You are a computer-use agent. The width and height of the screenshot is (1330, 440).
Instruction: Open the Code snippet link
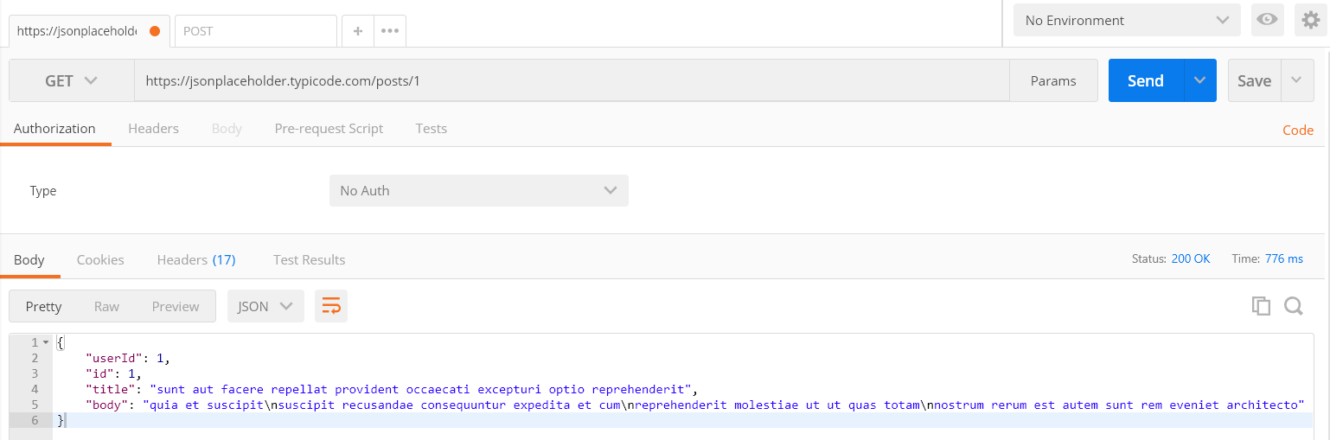pos(1297,131)
